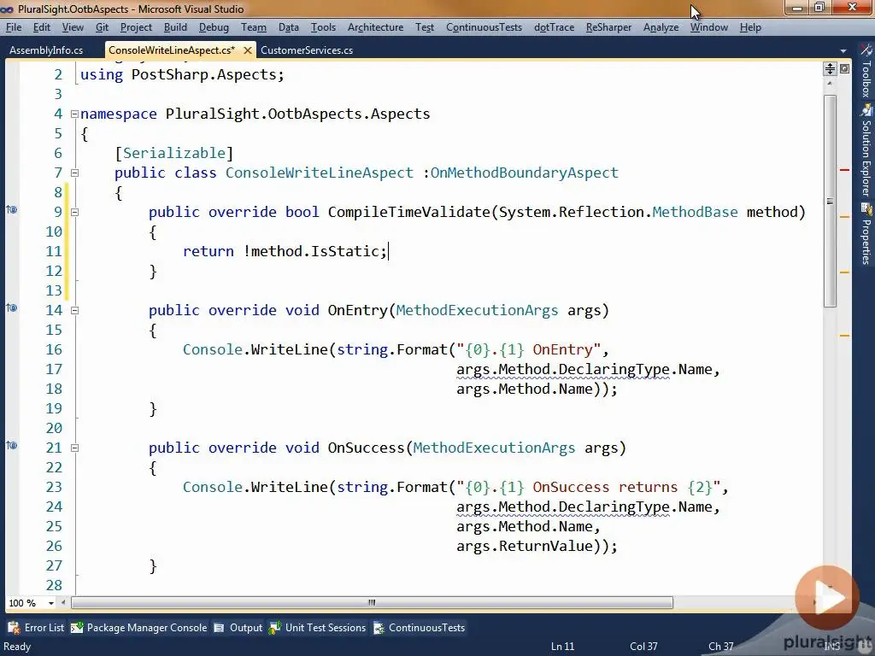Click the vertical scrollbar thumb

click(x=830, y=200)
